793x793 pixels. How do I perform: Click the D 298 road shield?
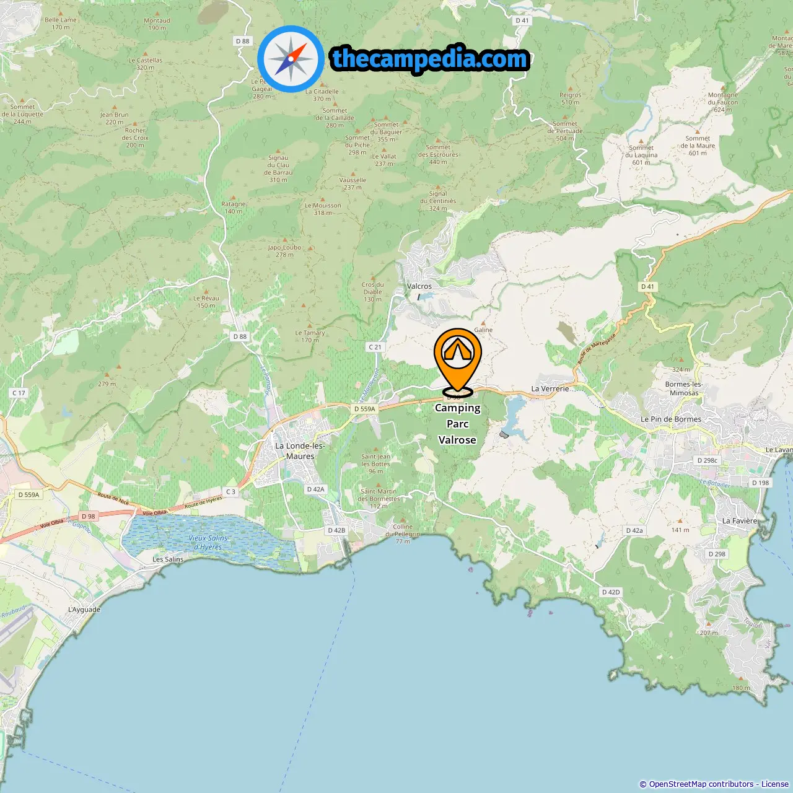pos(717,554)
